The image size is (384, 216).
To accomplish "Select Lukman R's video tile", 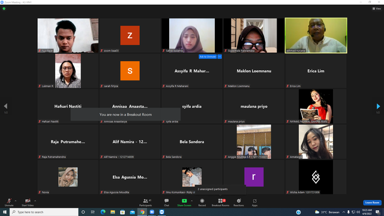I will point(68,71).
